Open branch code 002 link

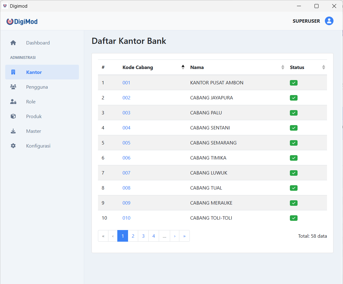point(127,98)
